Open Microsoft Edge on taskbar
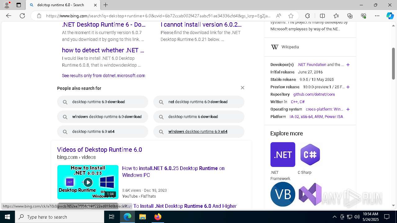Screen dimensions: 397x223 (127, 217)
